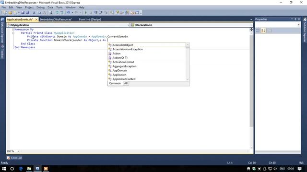The height and width of the screenshot is (172, 307).
Task: Click the Property Pages icon in Properties
Action: pos(270,31)
